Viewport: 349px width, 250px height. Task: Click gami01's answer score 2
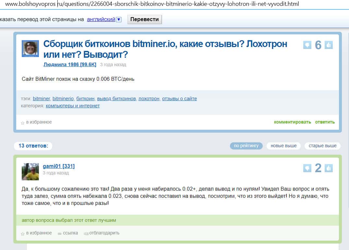point(318,168)
